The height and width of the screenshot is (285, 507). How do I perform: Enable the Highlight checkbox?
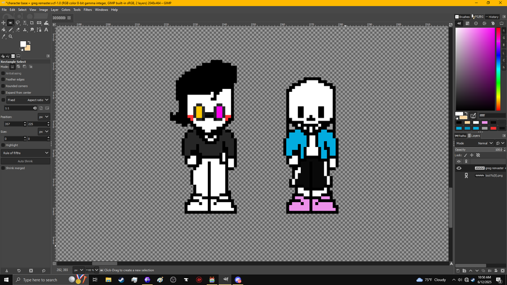(3, 145)
